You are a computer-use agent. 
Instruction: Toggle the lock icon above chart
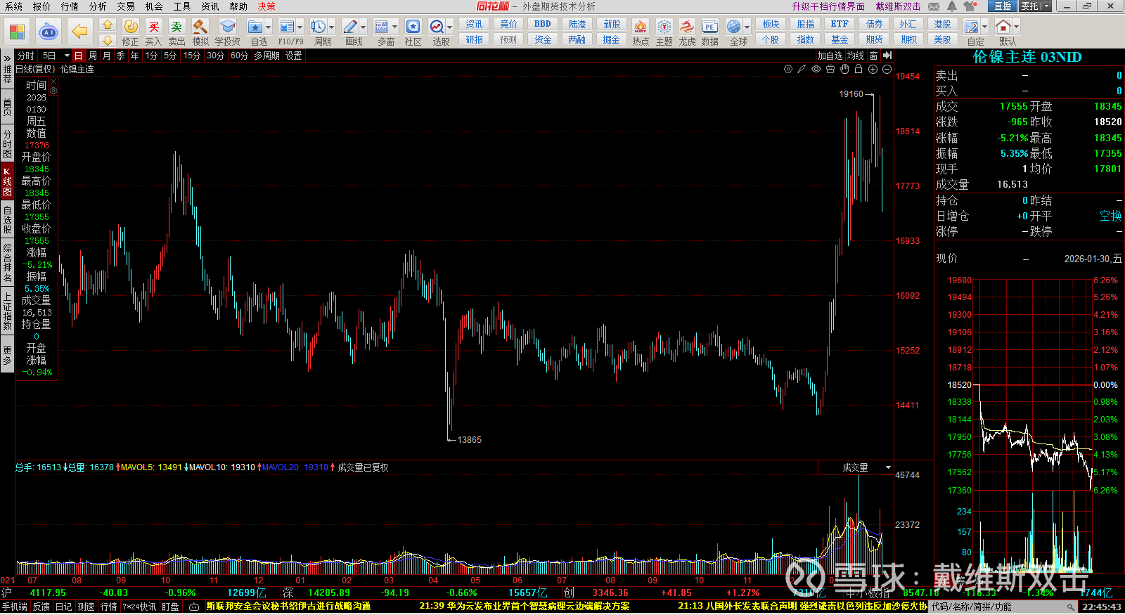tap(859, 69)
